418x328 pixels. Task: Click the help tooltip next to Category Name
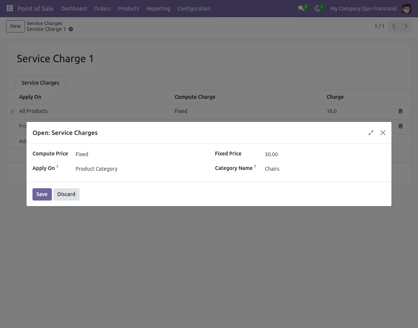click(255, 167)
